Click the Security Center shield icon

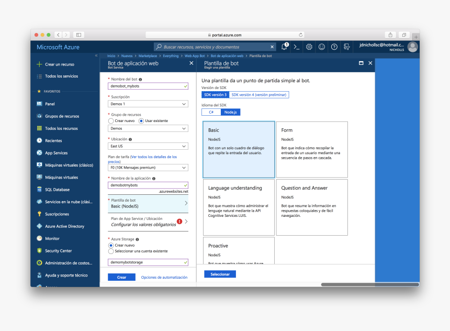(x=39, y=250)
